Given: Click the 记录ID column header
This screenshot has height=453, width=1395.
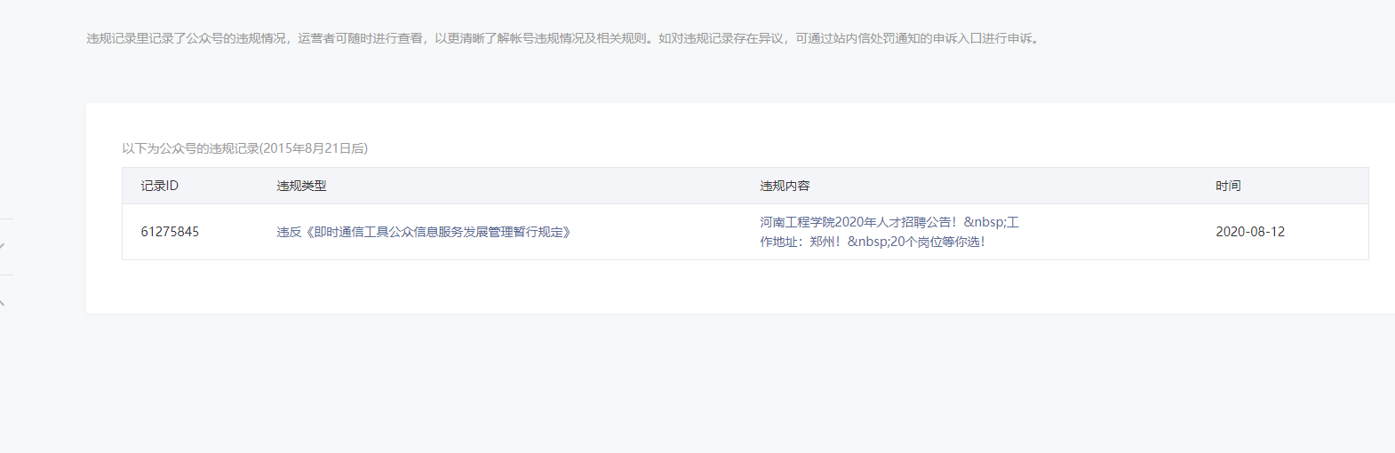Looking at the screenshot, I should tap(160, 186).
